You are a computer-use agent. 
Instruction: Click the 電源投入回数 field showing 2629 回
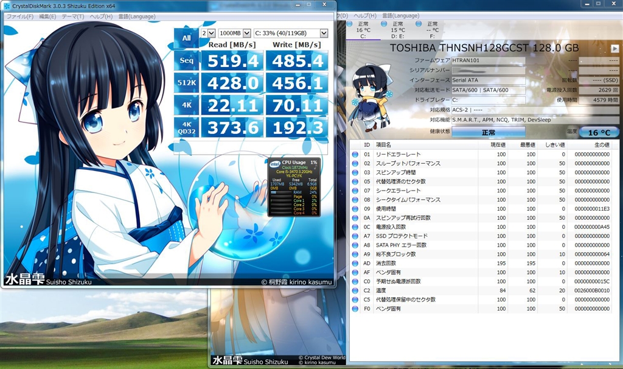click(x=599, y=90)
